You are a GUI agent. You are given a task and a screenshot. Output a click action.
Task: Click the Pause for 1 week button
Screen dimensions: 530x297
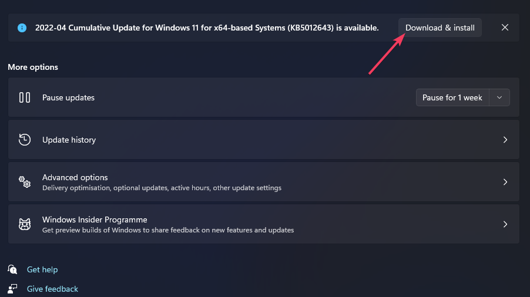coord(452,97)
